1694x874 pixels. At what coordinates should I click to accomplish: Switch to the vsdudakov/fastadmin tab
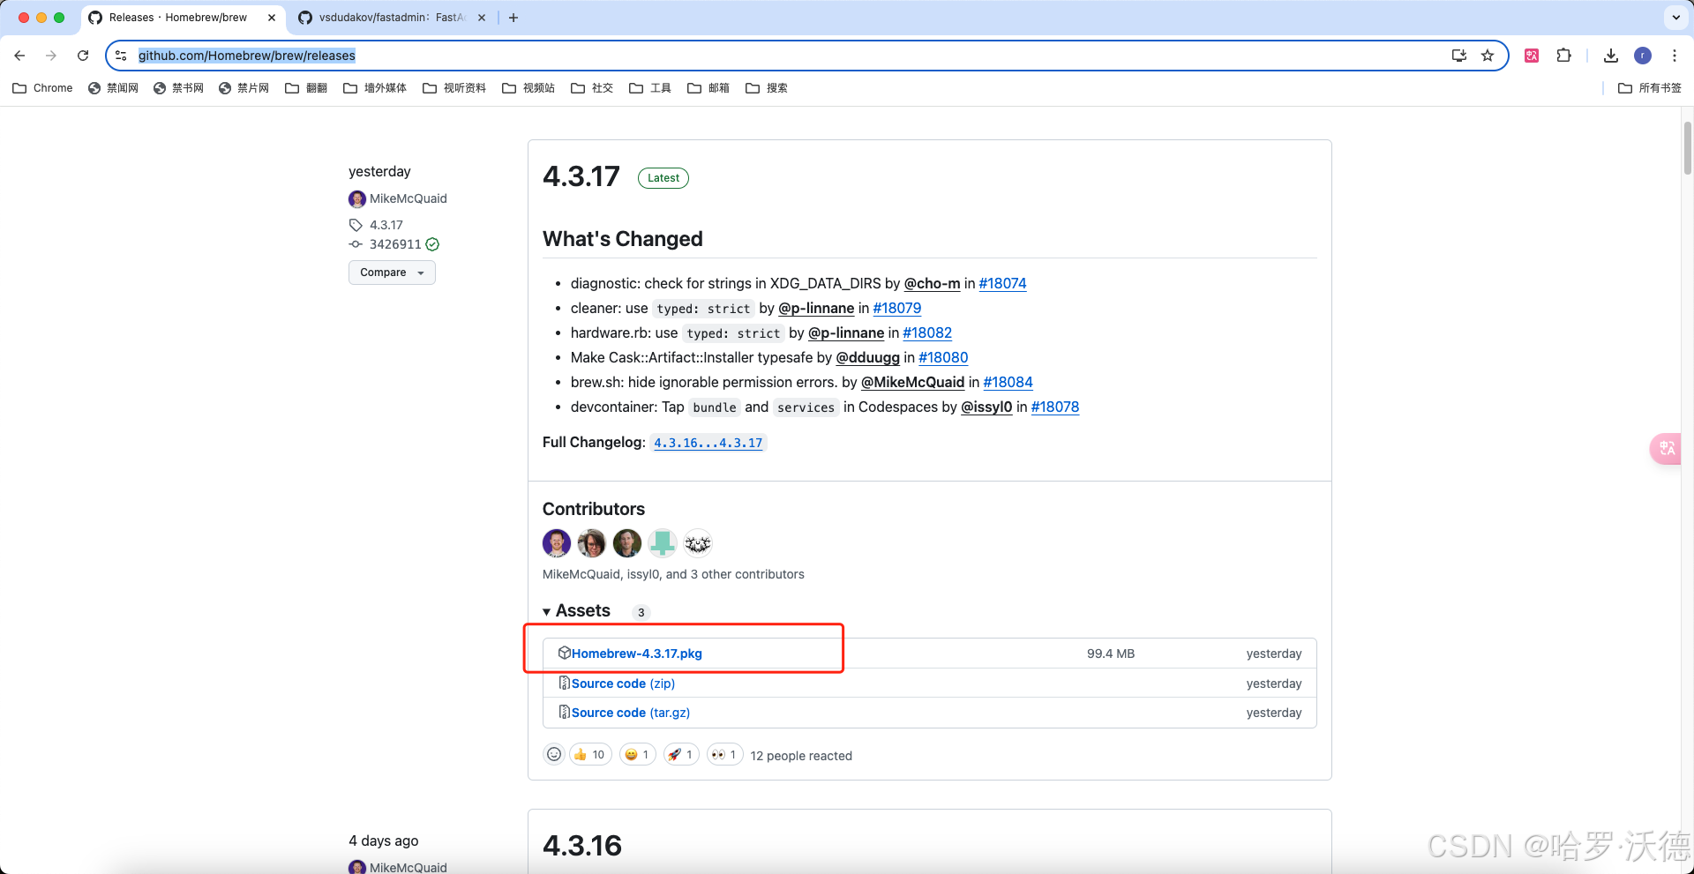click(x=392, y=18)
